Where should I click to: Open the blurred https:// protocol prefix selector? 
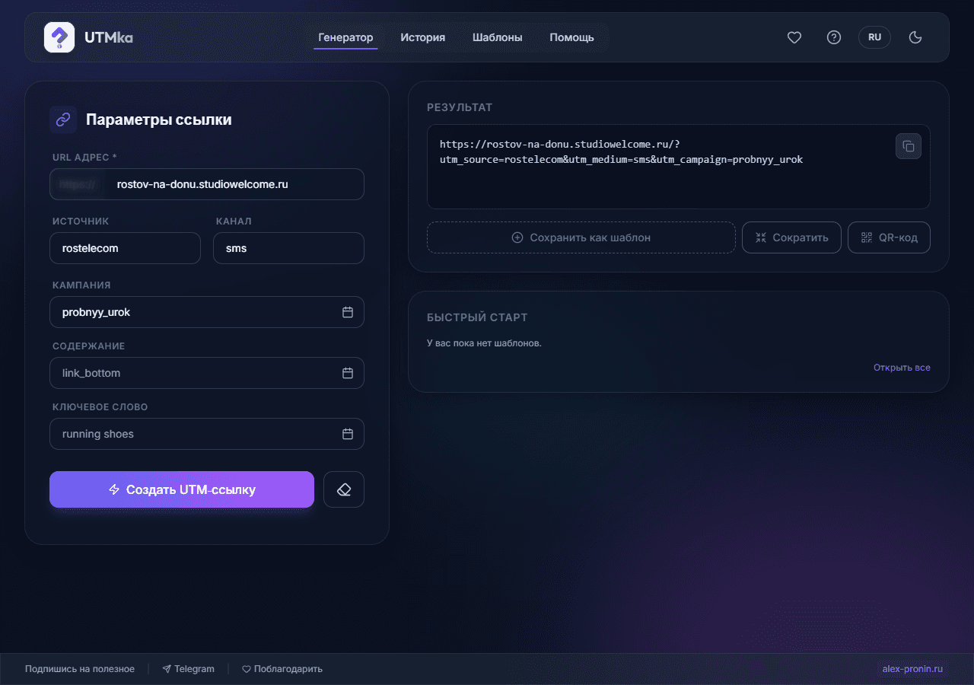click(x=78, y=184)
